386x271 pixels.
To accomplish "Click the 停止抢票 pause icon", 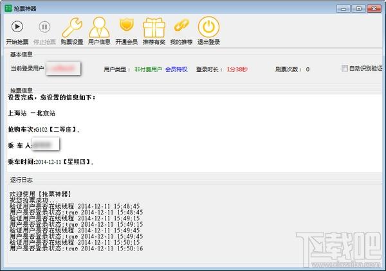I will click(x=44, y=26).
